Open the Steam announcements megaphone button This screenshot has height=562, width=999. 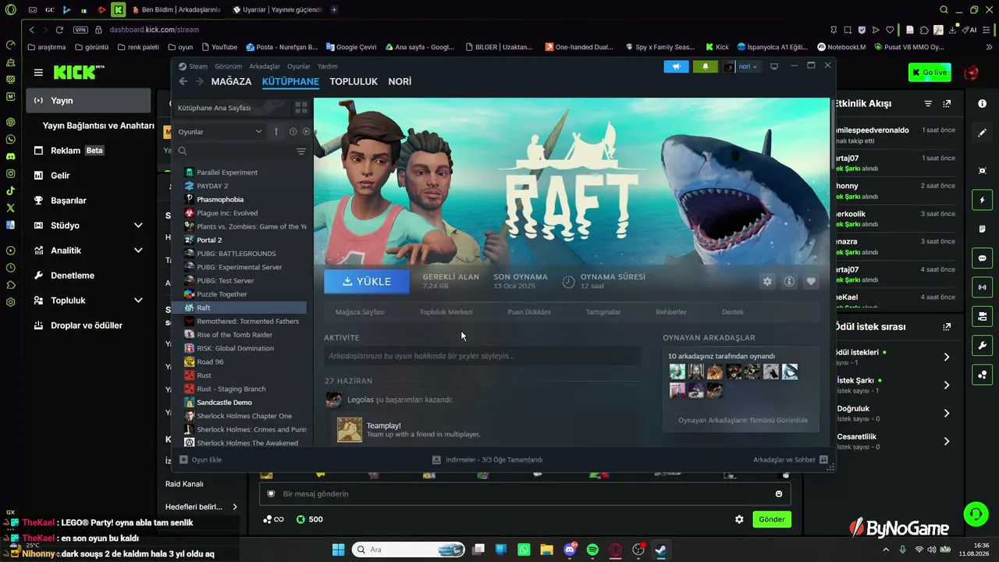[x=677, y=66]
